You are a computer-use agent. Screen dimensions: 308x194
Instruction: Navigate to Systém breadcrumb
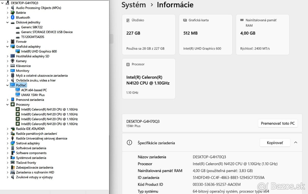(x=133, y=5)
